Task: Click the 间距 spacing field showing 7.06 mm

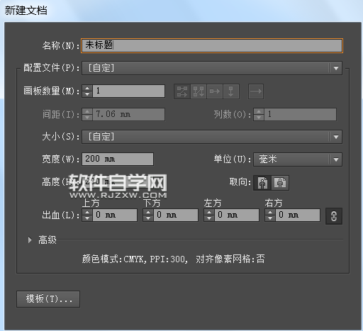Action: coord(128,114)
